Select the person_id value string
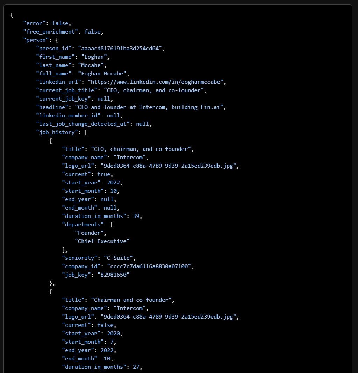Image resolution: width=358 pixels, height=373 pixels. (x=121, y=49)
